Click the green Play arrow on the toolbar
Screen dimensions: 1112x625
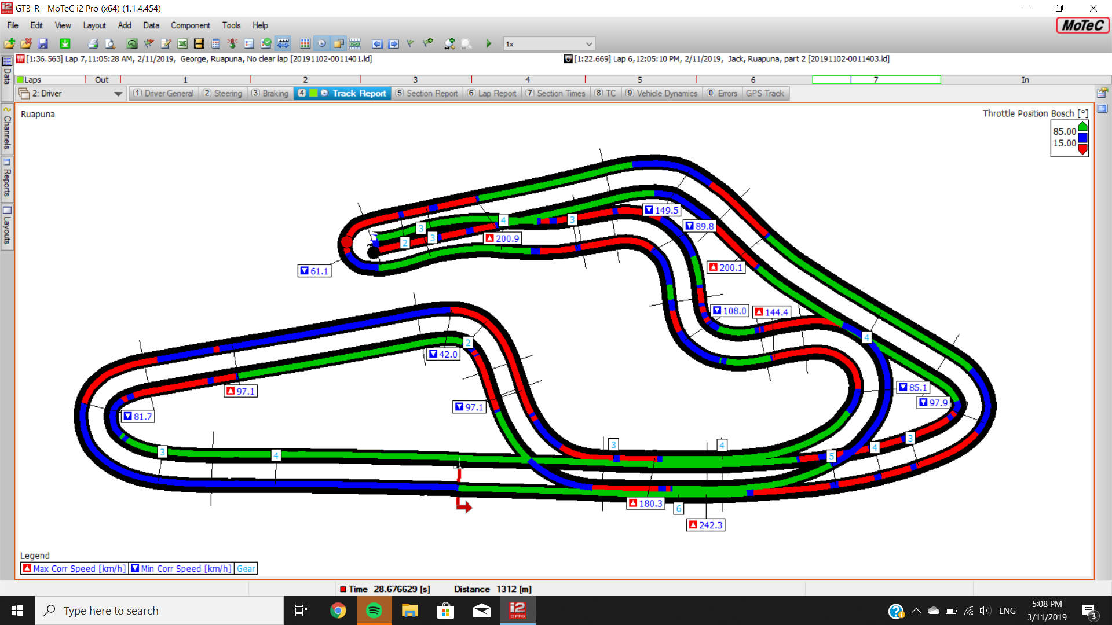488,43
